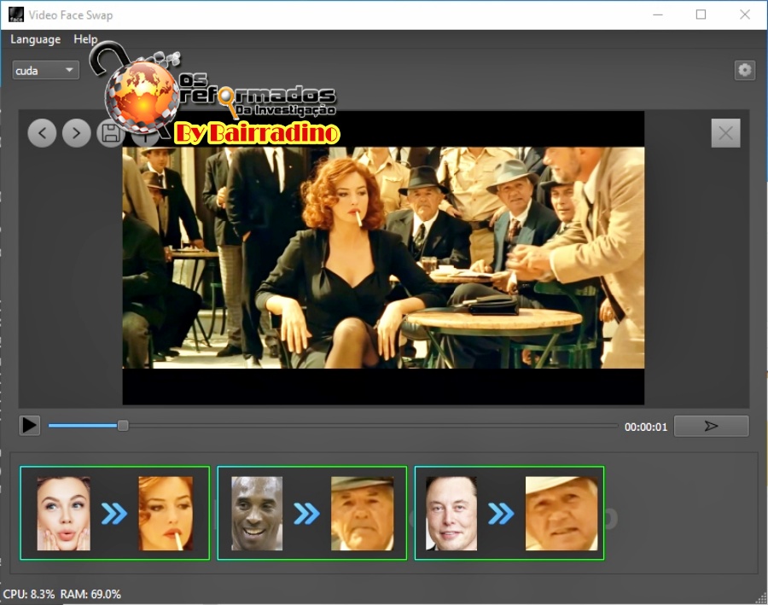Click the blue arrows in third face pair
This screenshot has height=605, width=768.
tap(501, 514)
